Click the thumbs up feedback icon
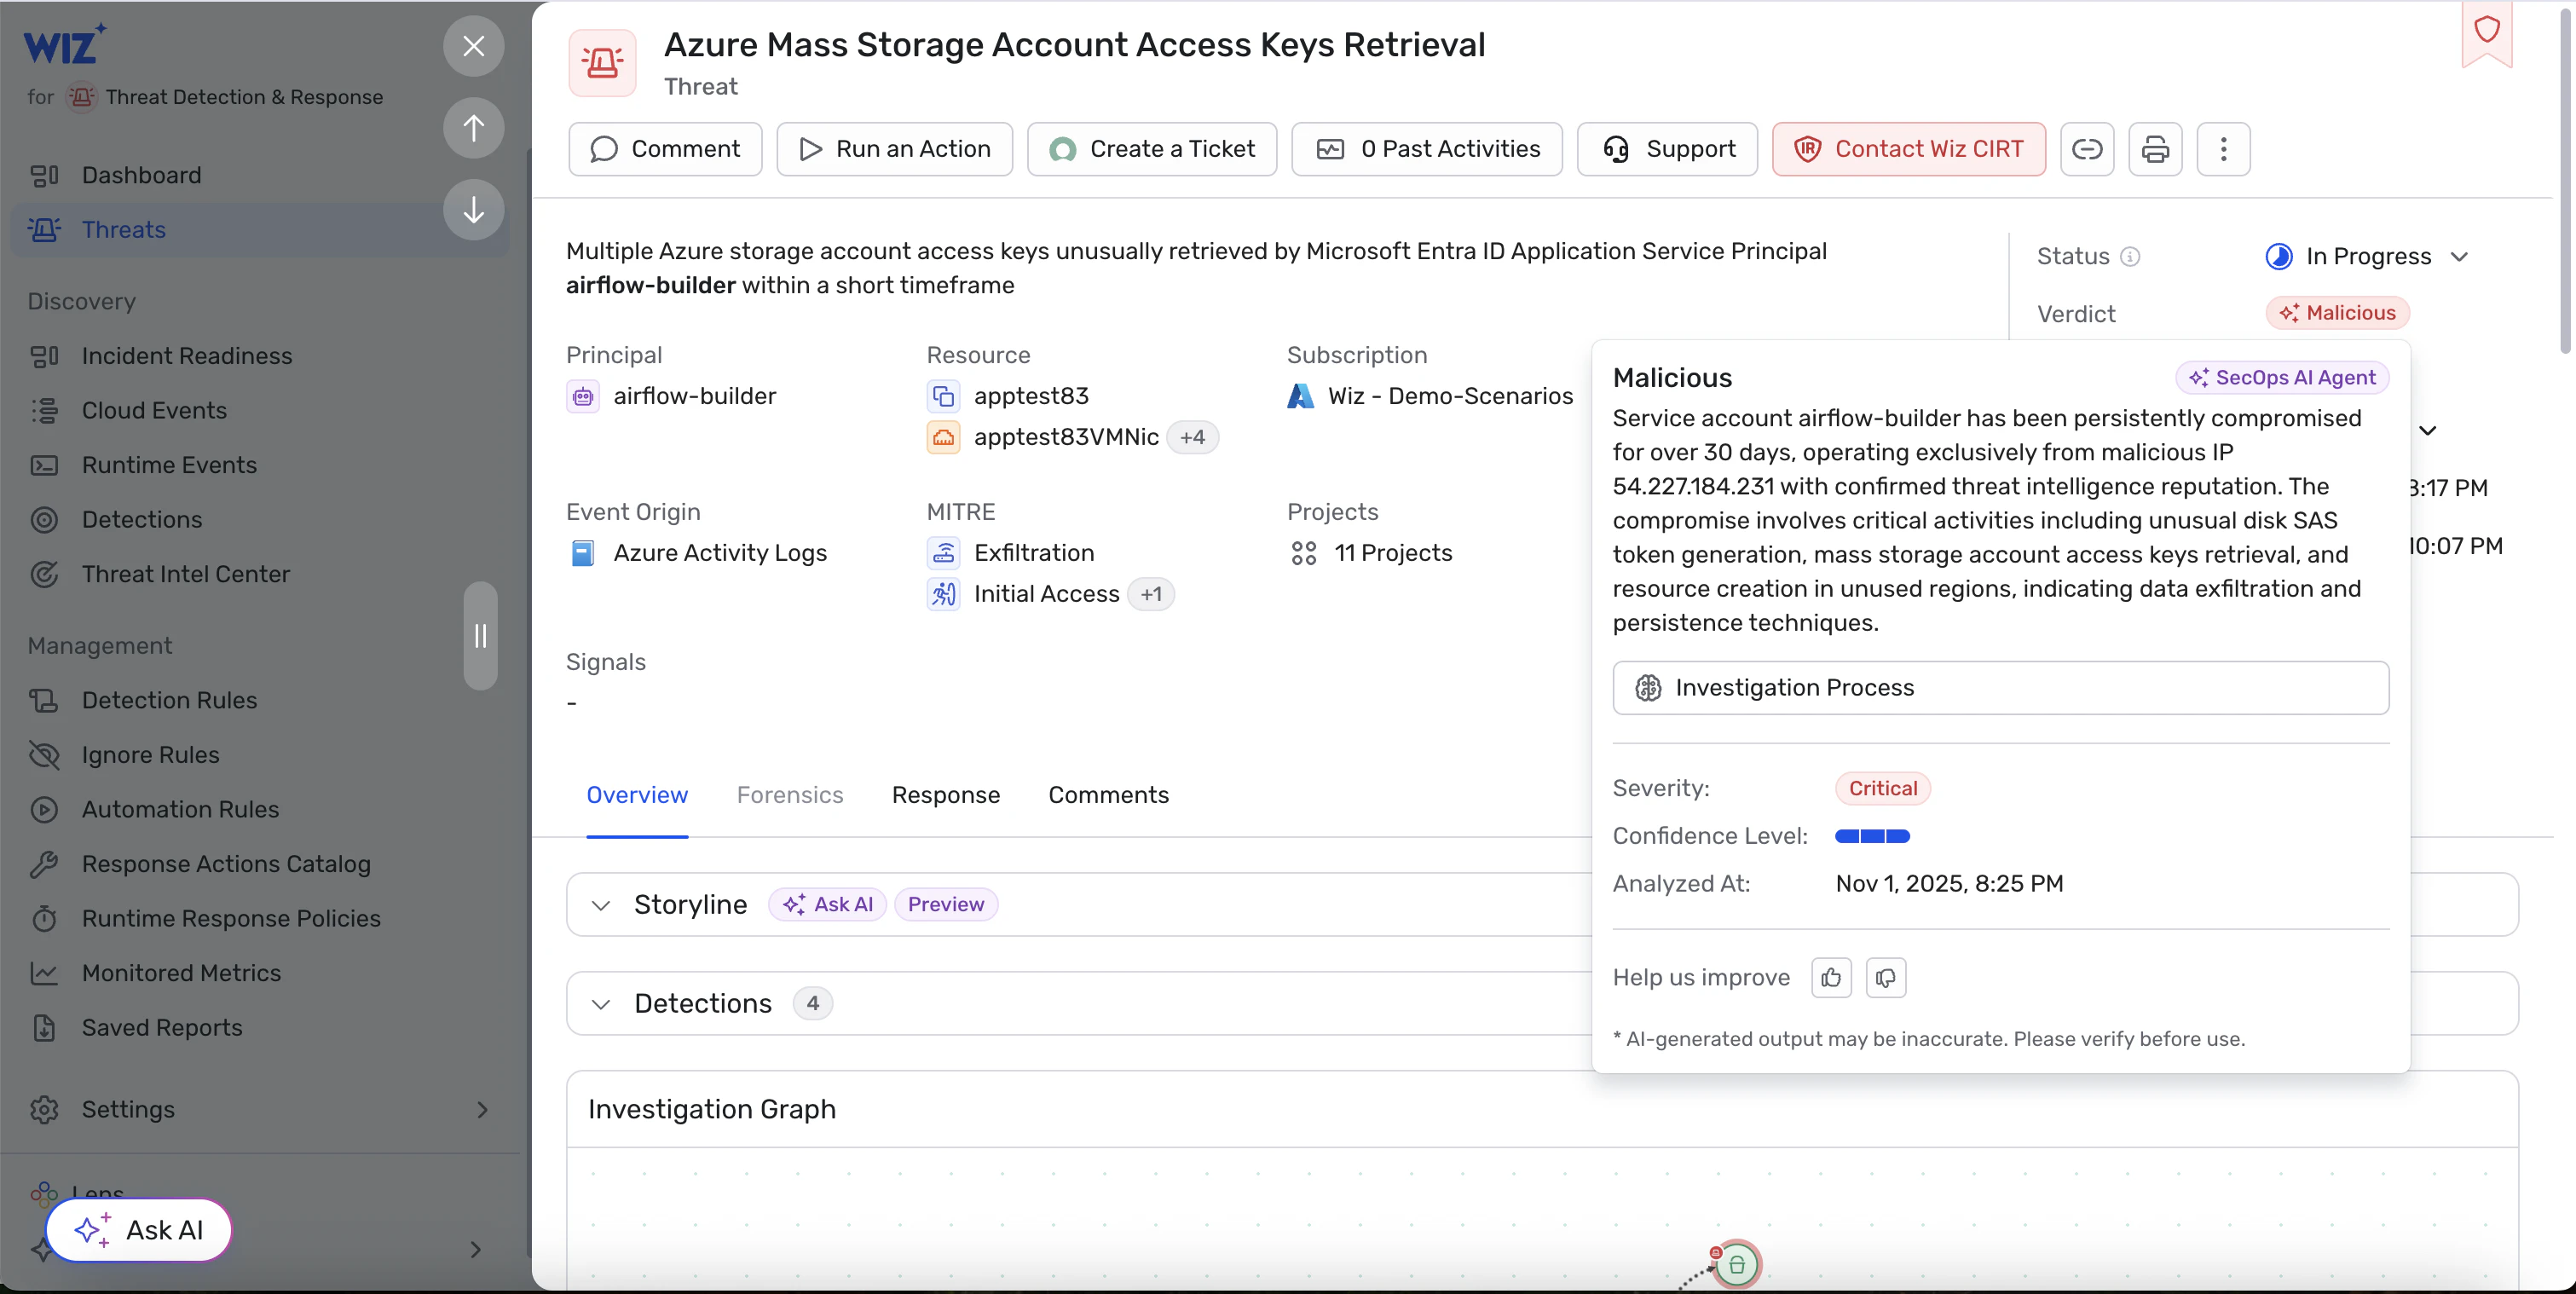This screenshot has height=1294, width=2576. point(1831,977)
